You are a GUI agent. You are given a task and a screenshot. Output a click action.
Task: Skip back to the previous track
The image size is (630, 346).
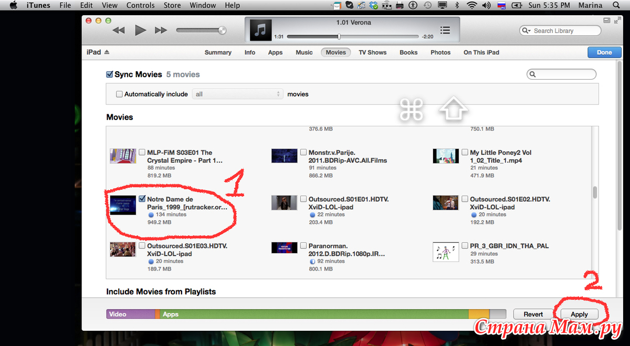pos(119,30)
